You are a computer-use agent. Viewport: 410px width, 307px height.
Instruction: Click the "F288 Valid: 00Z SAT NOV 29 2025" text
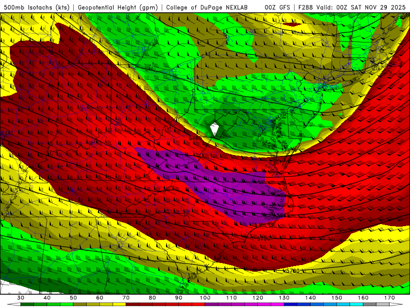point(352,8)
